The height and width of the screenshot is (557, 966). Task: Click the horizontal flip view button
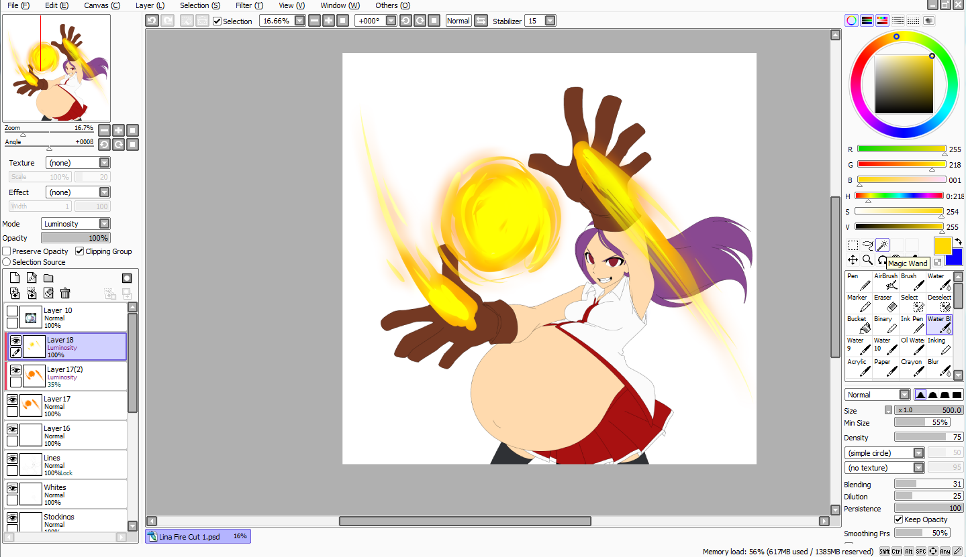click(481, 21)
